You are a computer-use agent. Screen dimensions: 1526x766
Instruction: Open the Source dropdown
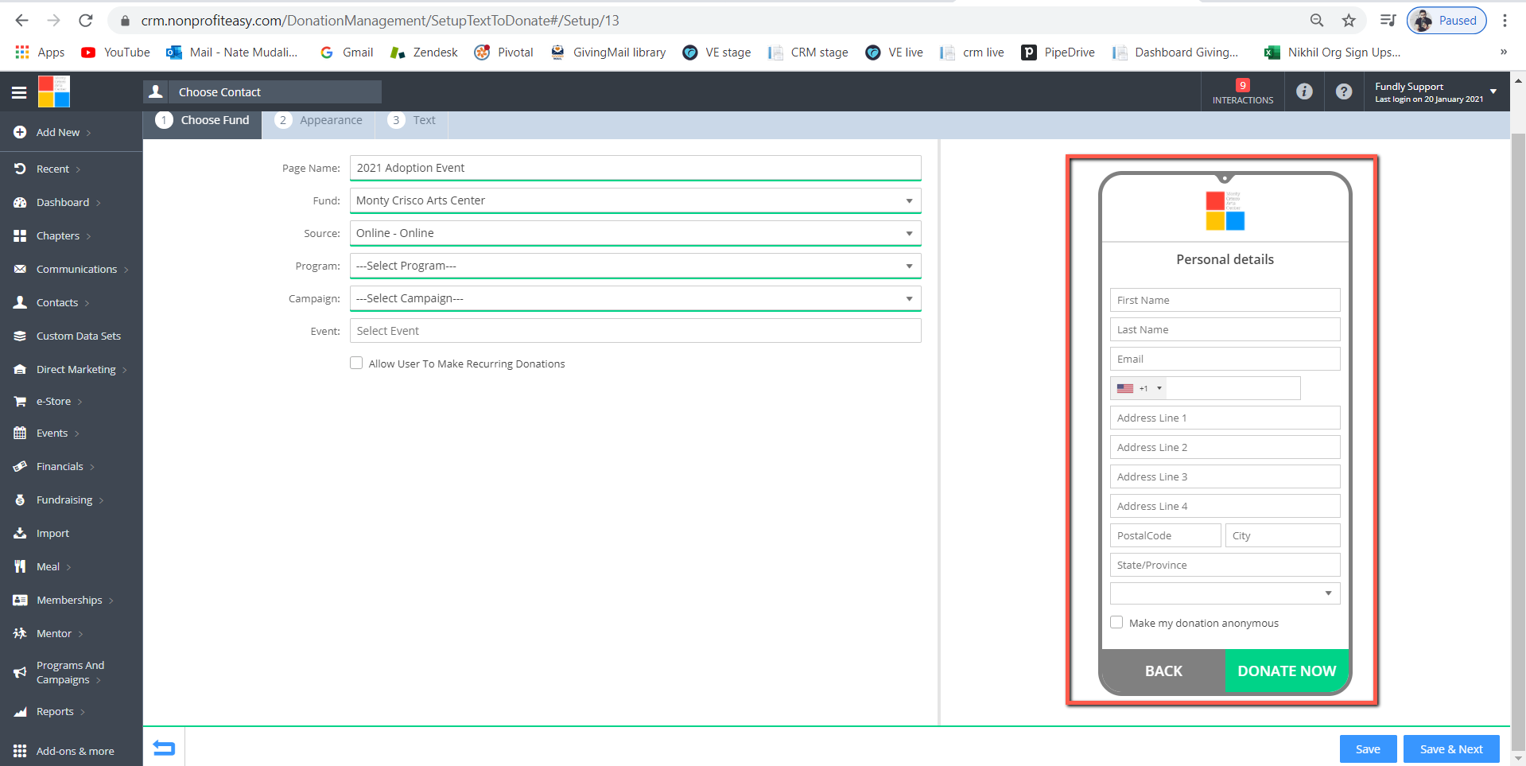pos(635,233)
